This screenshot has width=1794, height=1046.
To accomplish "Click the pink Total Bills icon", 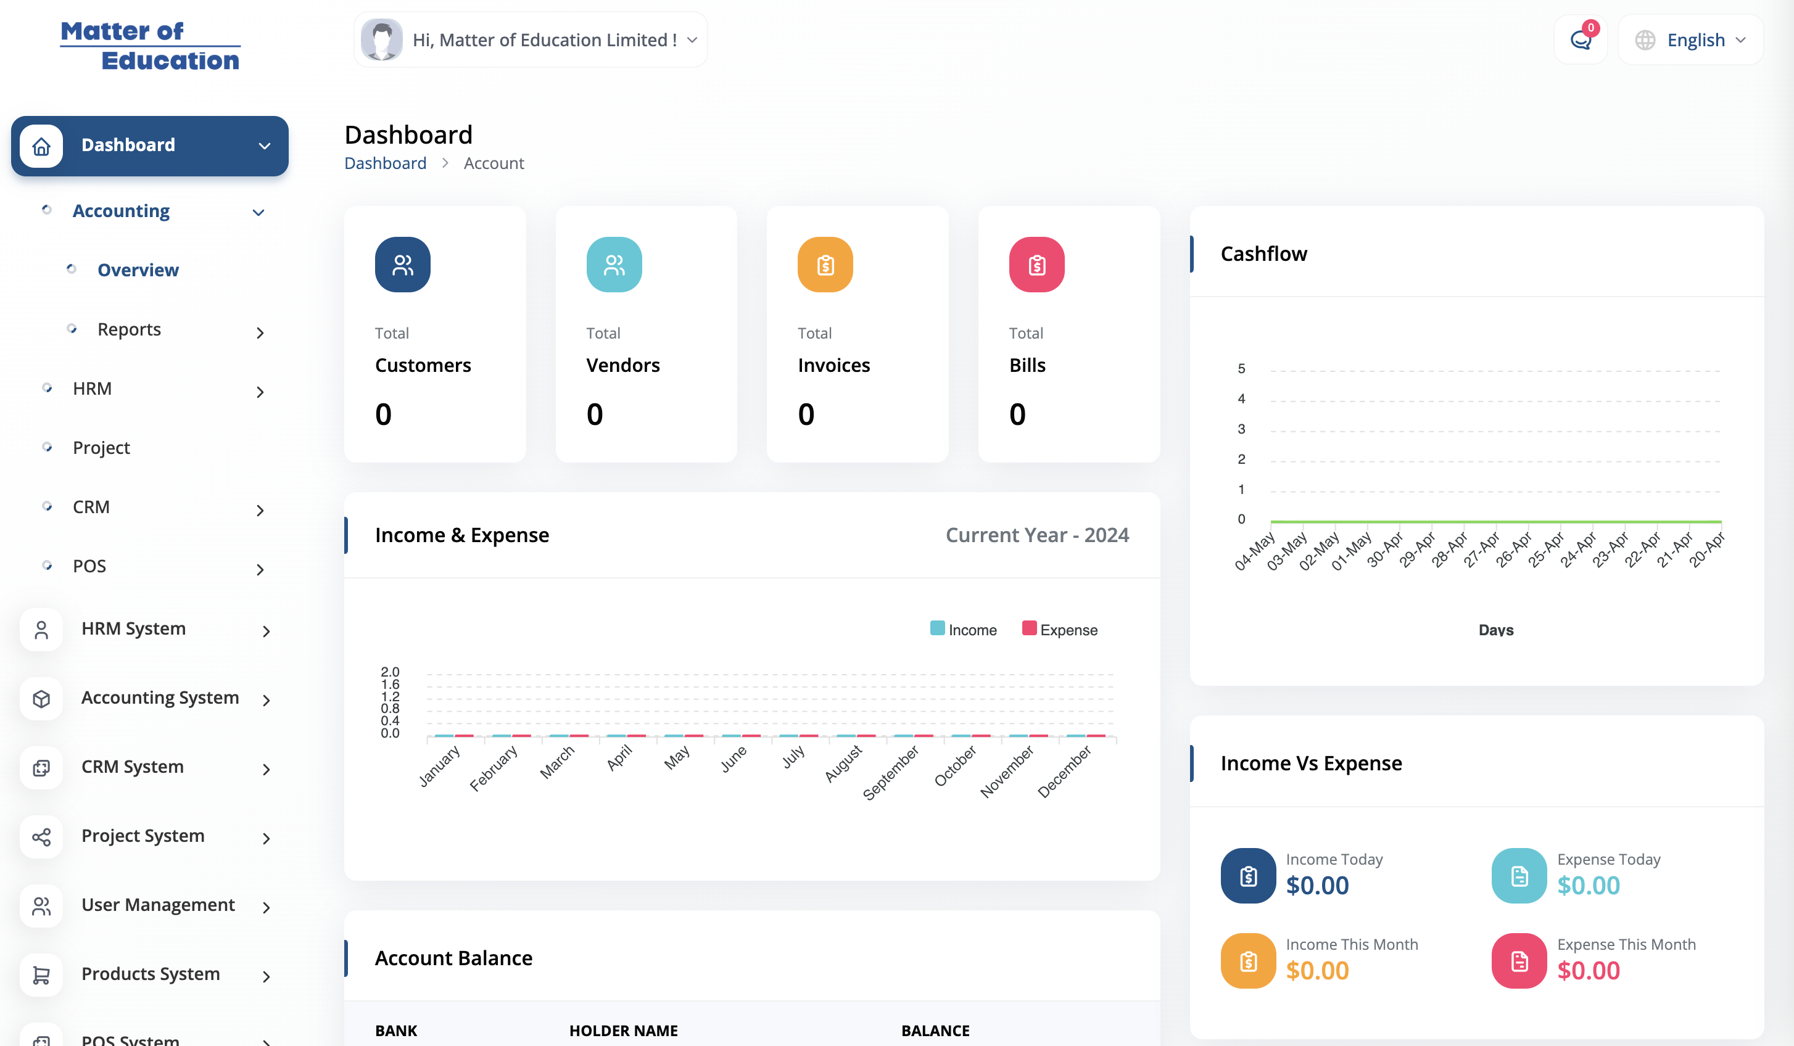I will tap(1036, 265).
